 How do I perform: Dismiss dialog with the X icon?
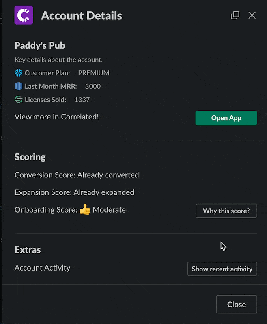coord(252,15)
